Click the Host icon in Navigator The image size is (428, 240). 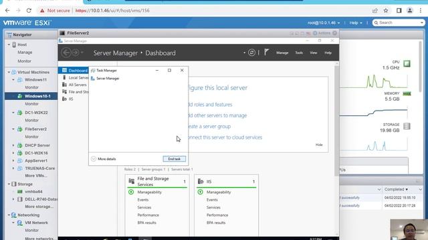(x=14, y=45)
